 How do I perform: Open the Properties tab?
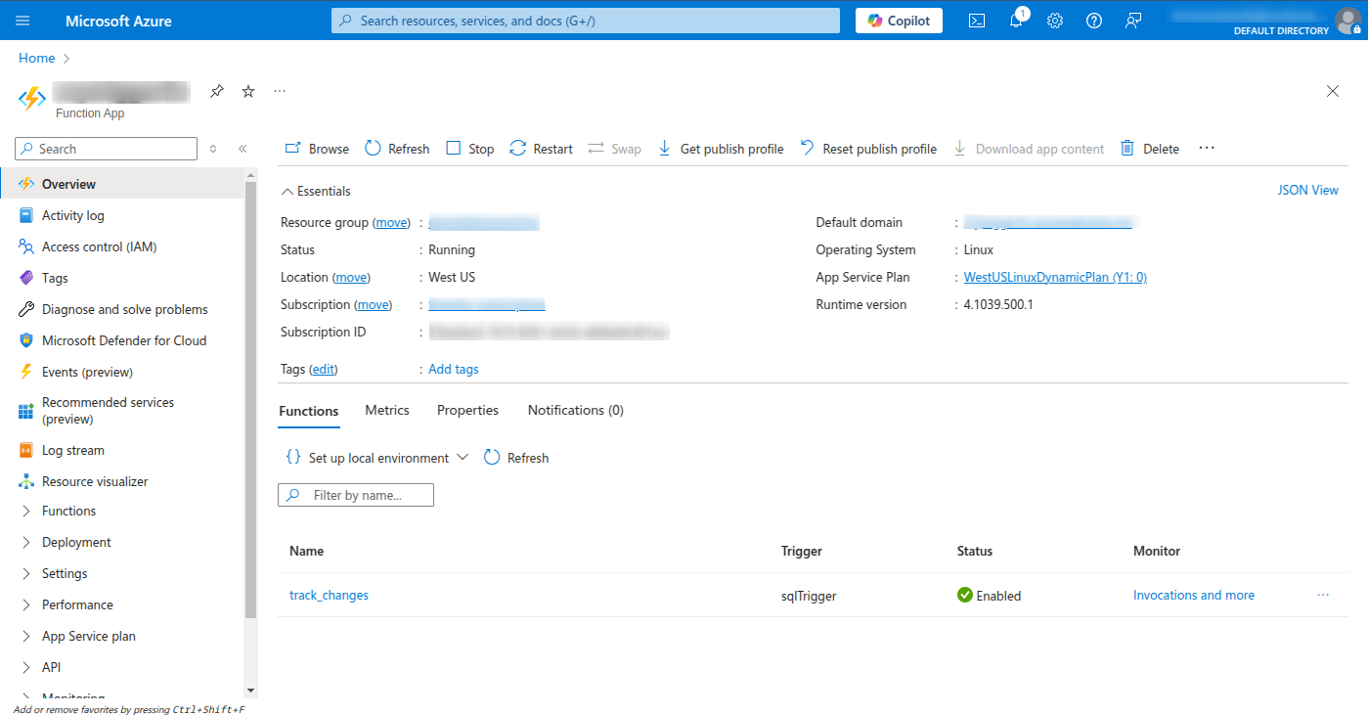(466, 410)
